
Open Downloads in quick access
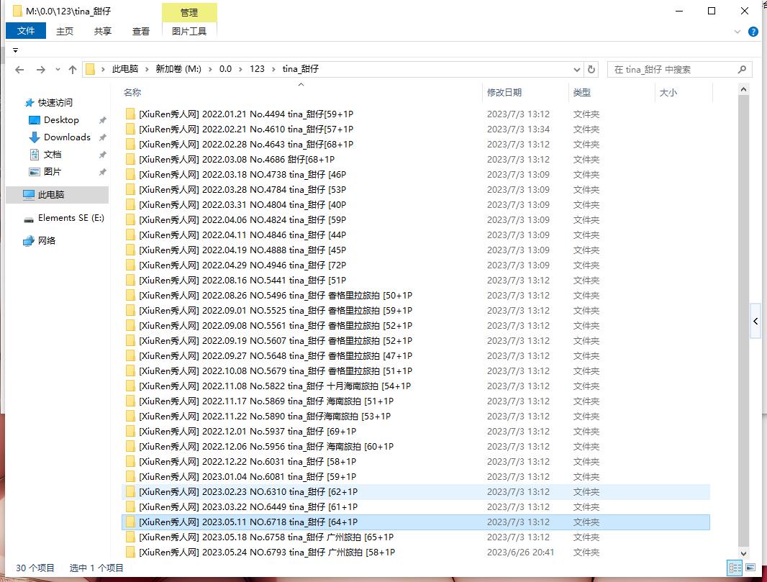pyautogui.click(x=67, y=137)
